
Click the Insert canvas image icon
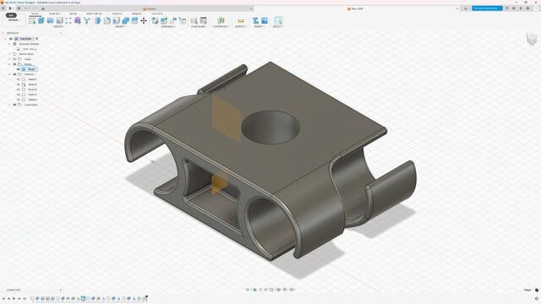[x=265, y=20]
